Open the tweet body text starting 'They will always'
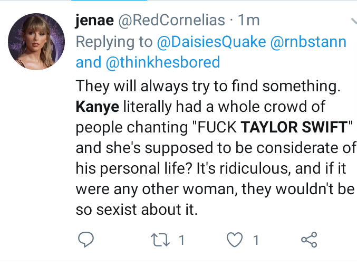Screen dimensions: 357x266 [x=216, y=148]
